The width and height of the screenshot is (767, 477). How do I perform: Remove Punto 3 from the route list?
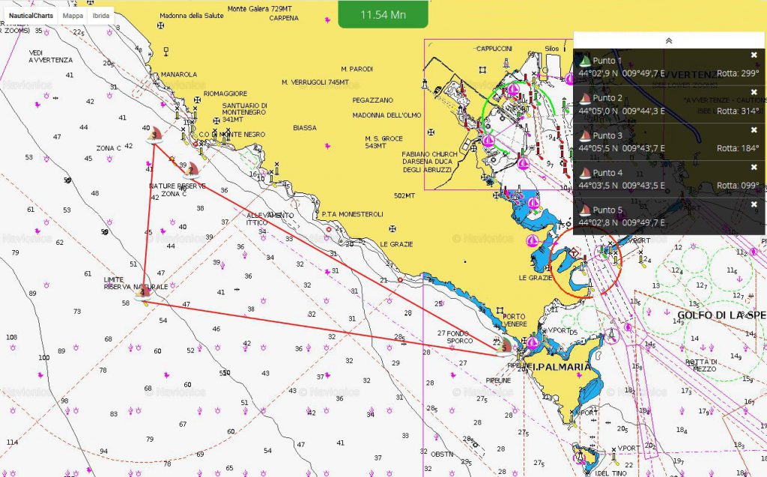[x=754, y=130]
